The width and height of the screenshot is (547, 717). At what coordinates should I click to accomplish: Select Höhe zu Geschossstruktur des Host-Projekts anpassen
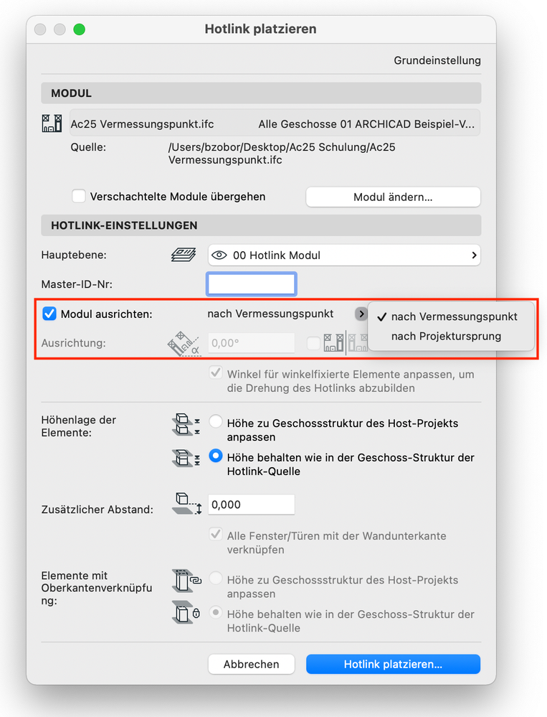point(216,421)
